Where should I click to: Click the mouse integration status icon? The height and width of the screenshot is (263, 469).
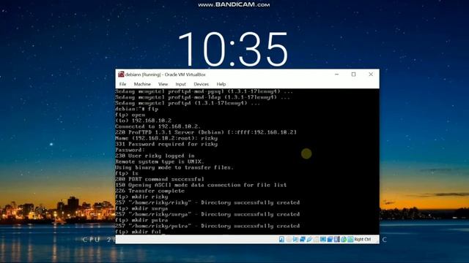click(344, 239)
